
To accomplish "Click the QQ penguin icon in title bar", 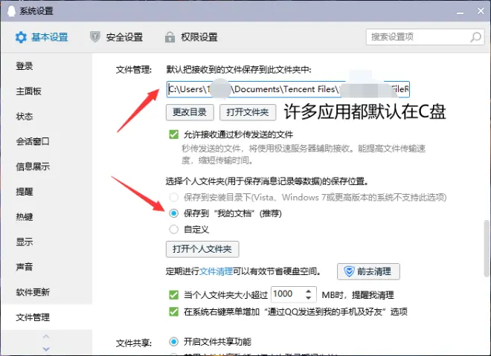I will (x=11, y=11).
